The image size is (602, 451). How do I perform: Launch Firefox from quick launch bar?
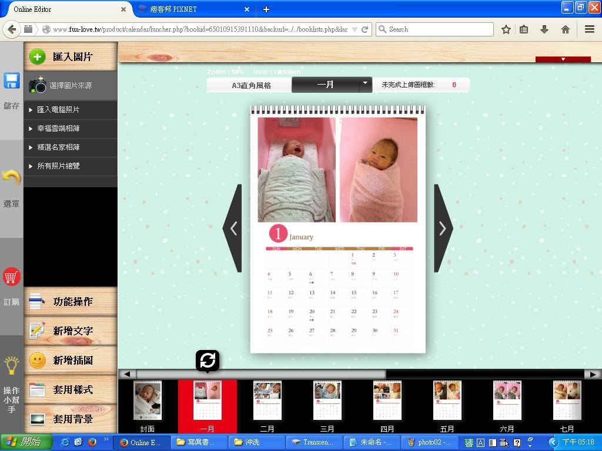pyautogui.click(x=92, y=442)
